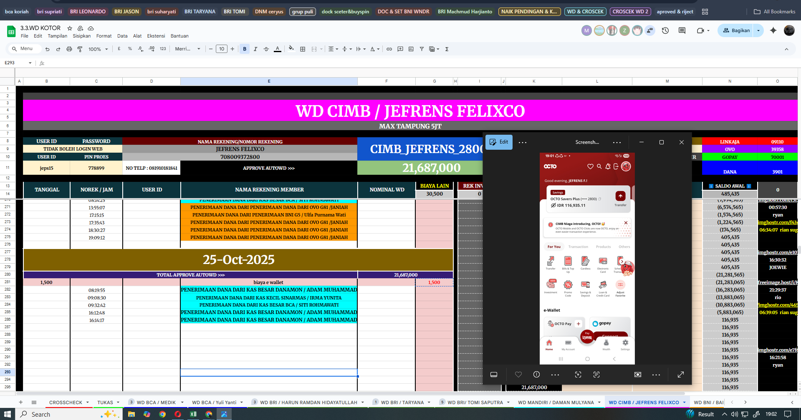Format the cell as currency

pyautogui.click(x=119, y=49)
